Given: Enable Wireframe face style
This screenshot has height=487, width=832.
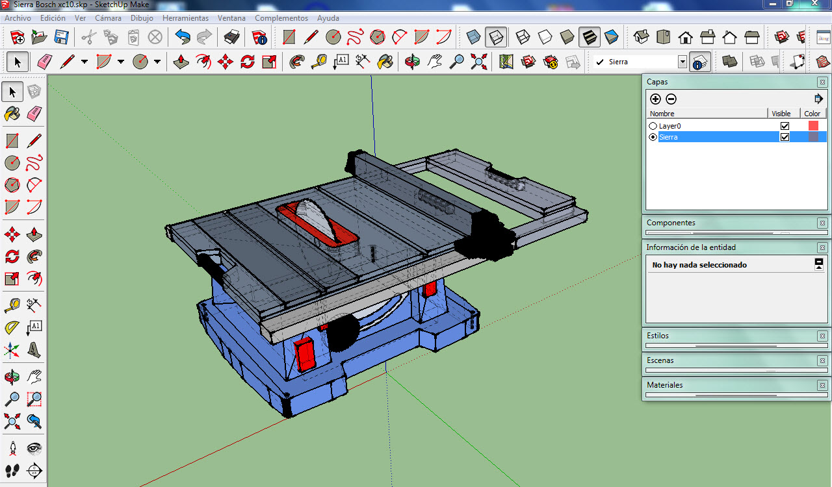Looking at the screenshot, I should pos(523,37).
